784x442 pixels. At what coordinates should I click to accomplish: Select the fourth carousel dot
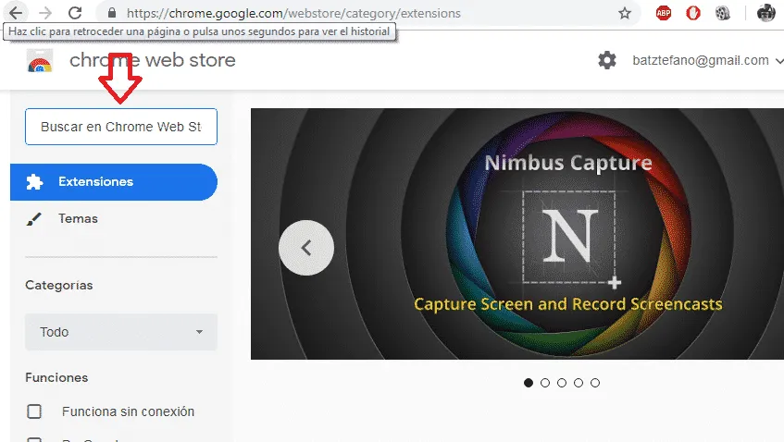(579, 383)
